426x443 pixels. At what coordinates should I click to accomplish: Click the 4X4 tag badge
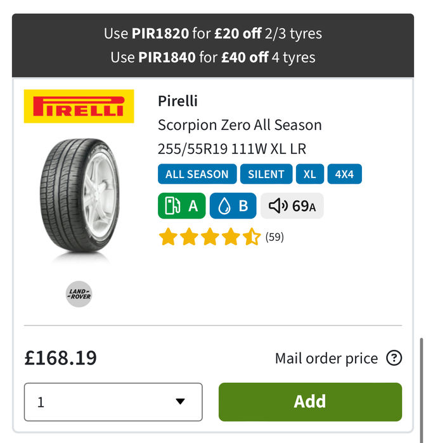345,174
